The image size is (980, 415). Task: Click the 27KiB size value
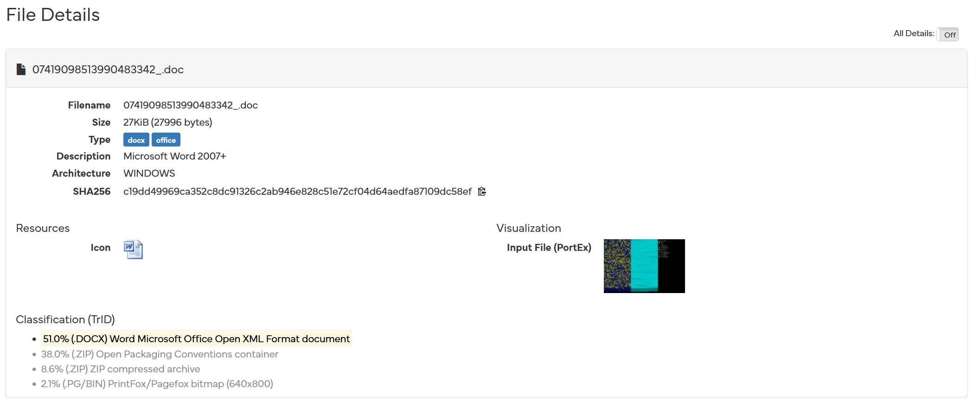[x=167, y=122]
